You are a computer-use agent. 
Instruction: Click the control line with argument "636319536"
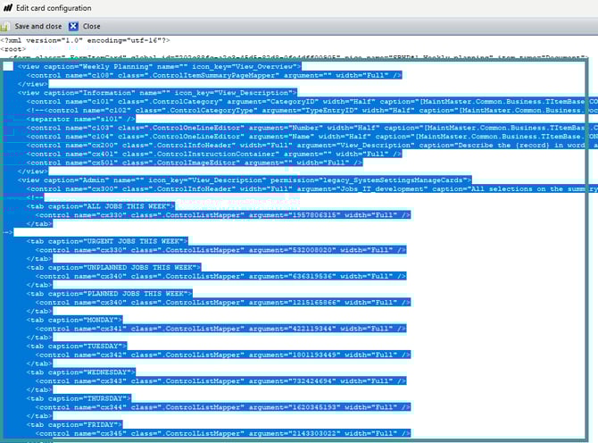[x=220, y=276]
